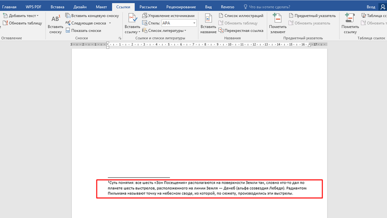This screenshot has width=387, height=218.
Task: Click Insert Table of Authorities icon
Action: (x=364, y=16)
